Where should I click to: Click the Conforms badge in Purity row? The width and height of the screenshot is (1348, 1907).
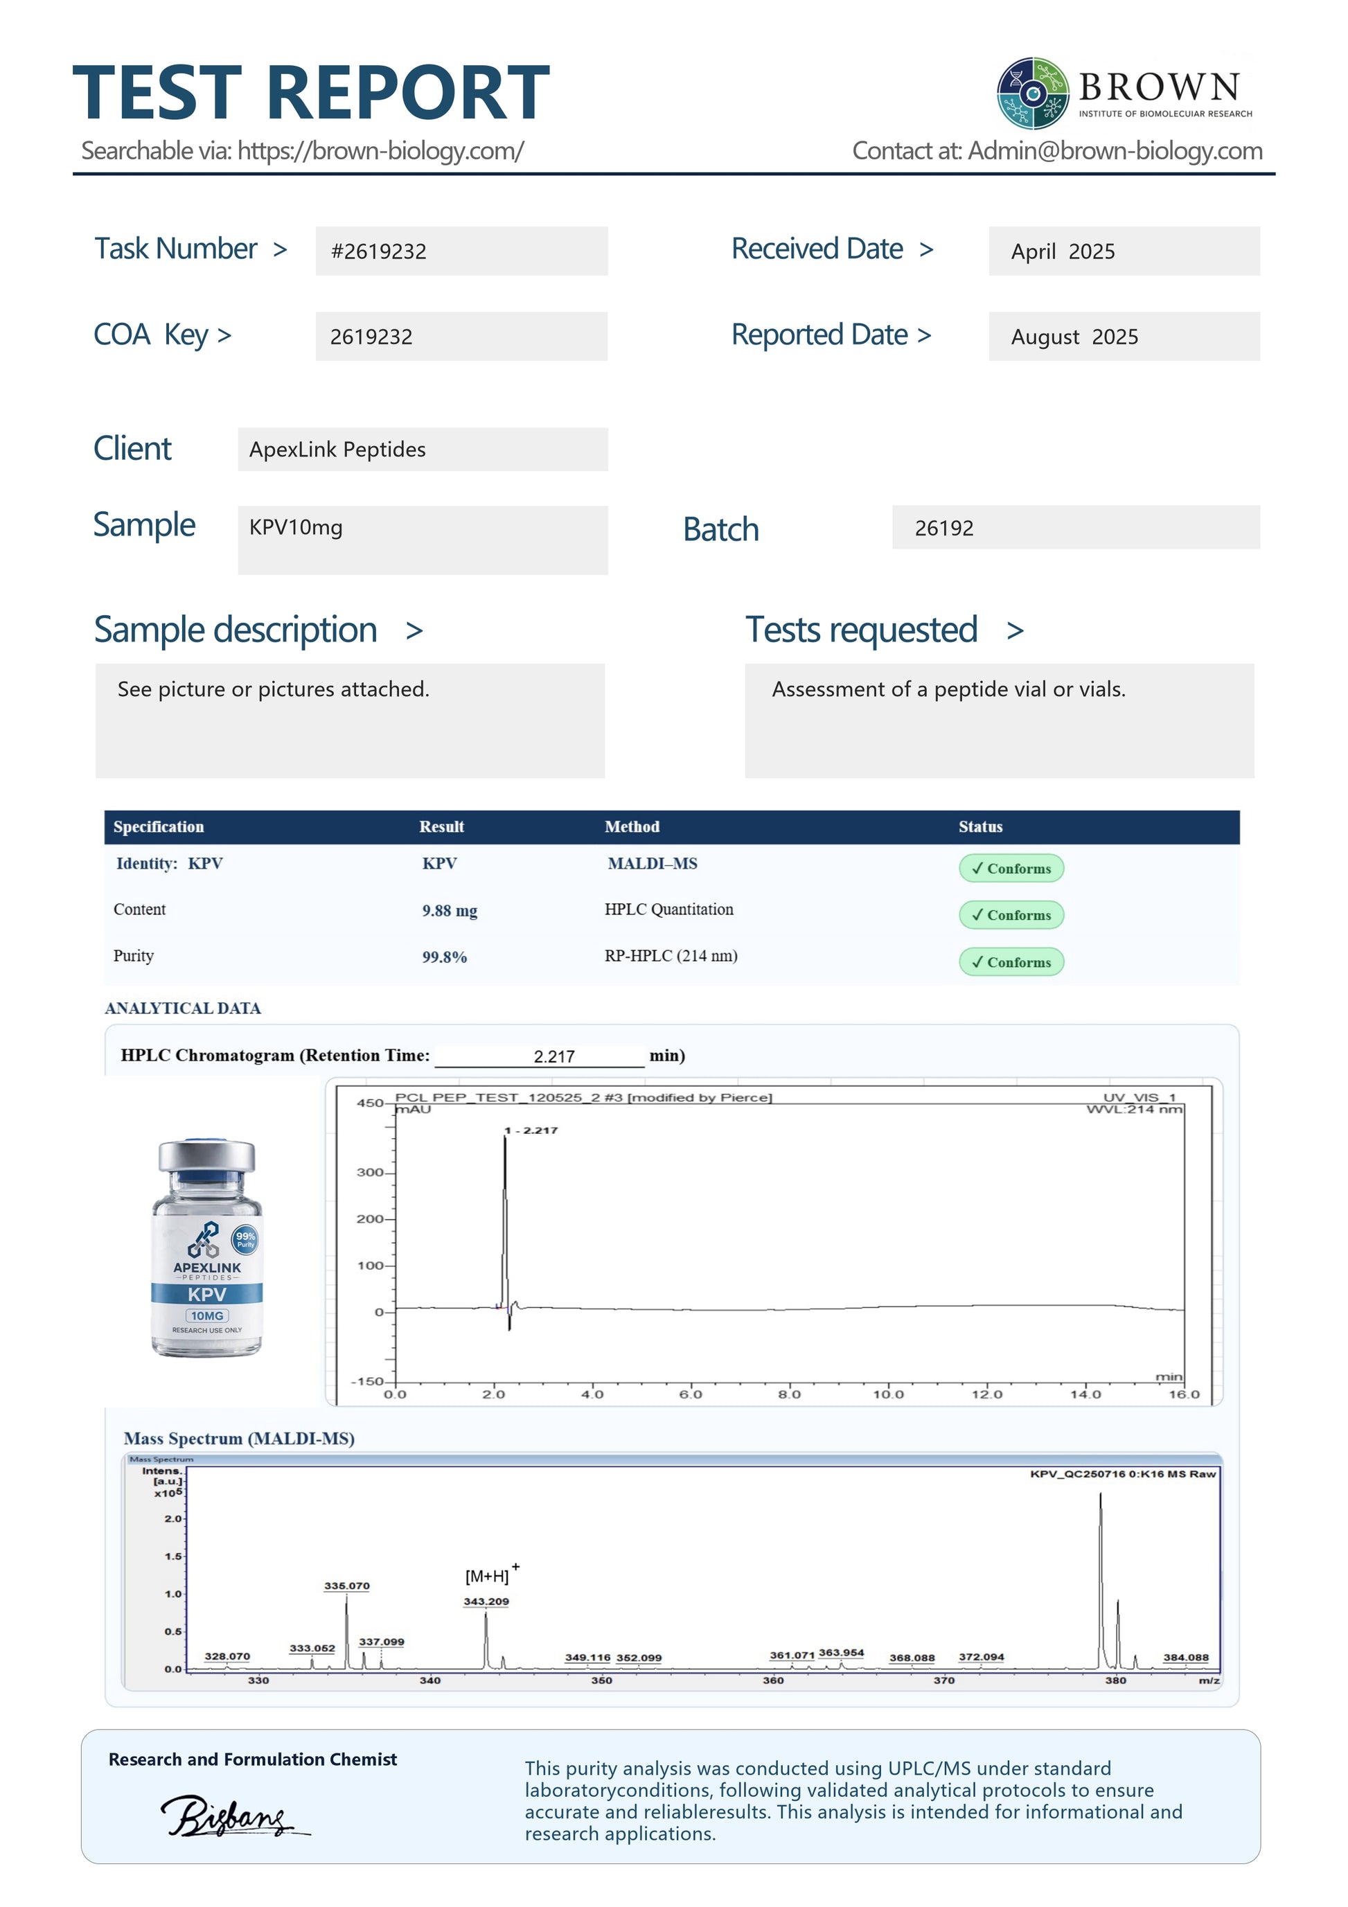(1011, 961)
